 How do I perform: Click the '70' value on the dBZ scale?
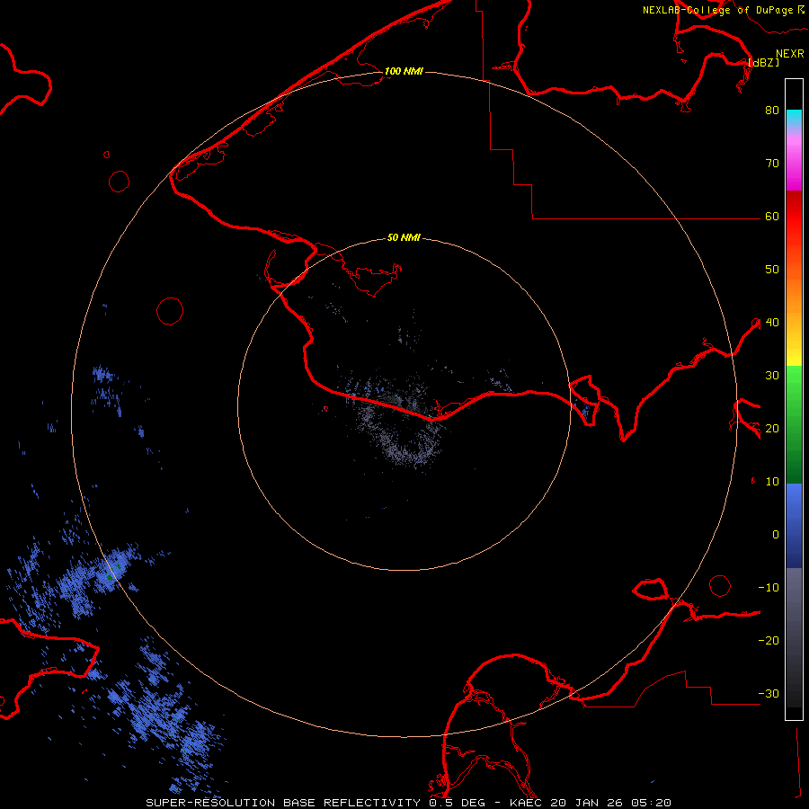(772, 163)
